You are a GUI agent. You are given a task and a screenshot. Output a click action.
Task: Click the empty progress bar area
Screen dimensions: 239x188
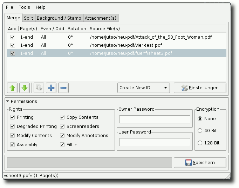[x=89, y=163]
